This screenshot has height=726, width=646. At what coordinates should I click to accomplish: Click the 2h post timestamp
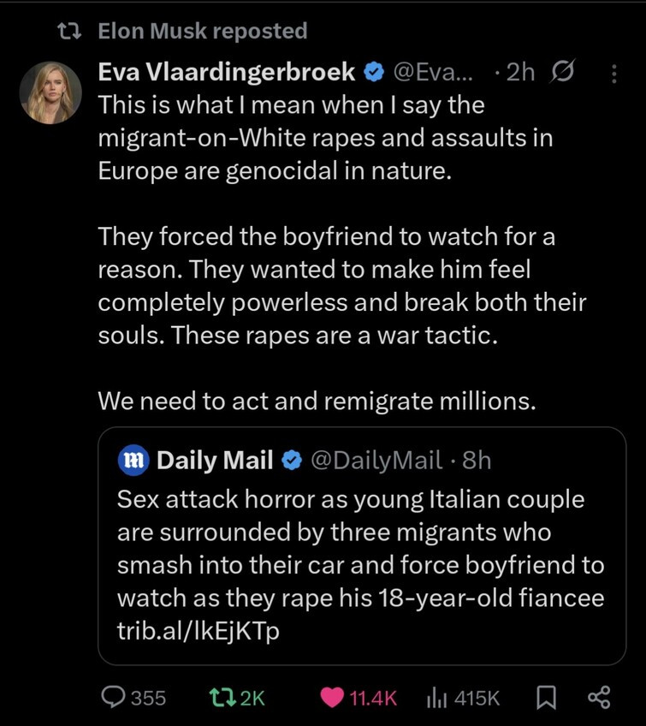(519, 74)
